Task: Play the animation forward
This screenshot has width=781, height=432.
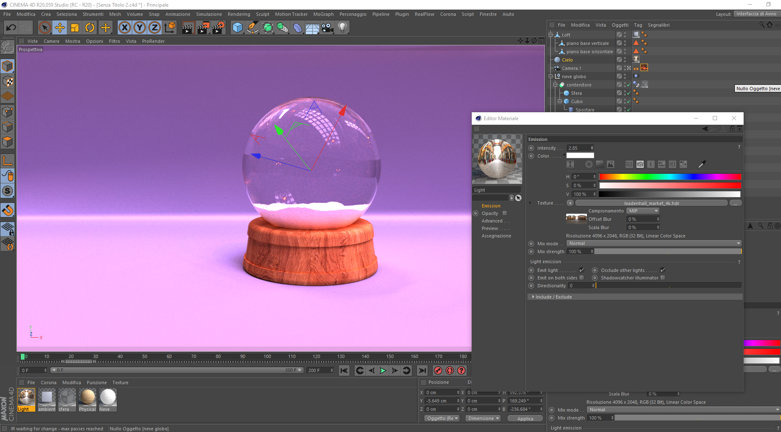Action: point(383,370)
